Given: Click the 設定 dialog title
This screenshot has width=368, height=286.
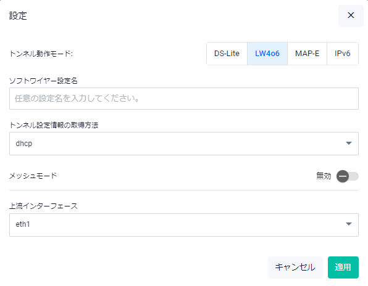Looking at the screenshot, I should (18, 16).
